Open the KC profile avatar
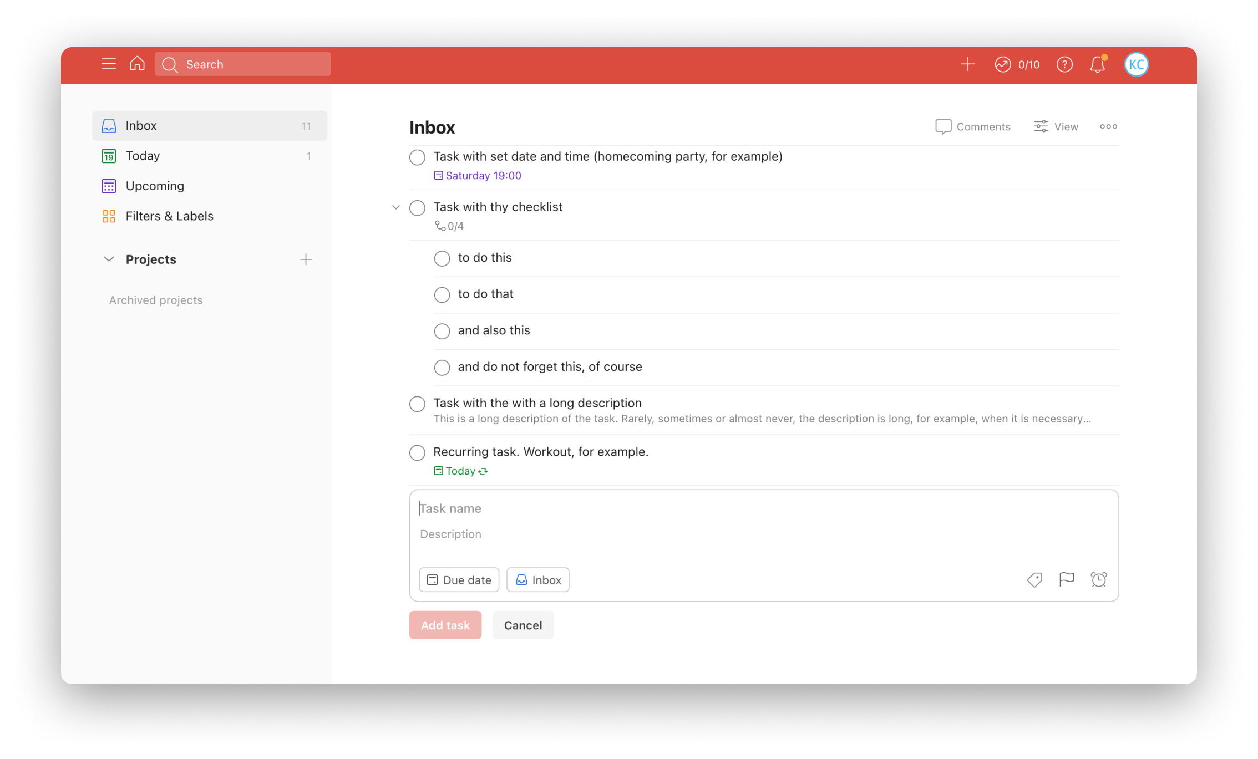 pyautogui.click(x=1137, y=64)
